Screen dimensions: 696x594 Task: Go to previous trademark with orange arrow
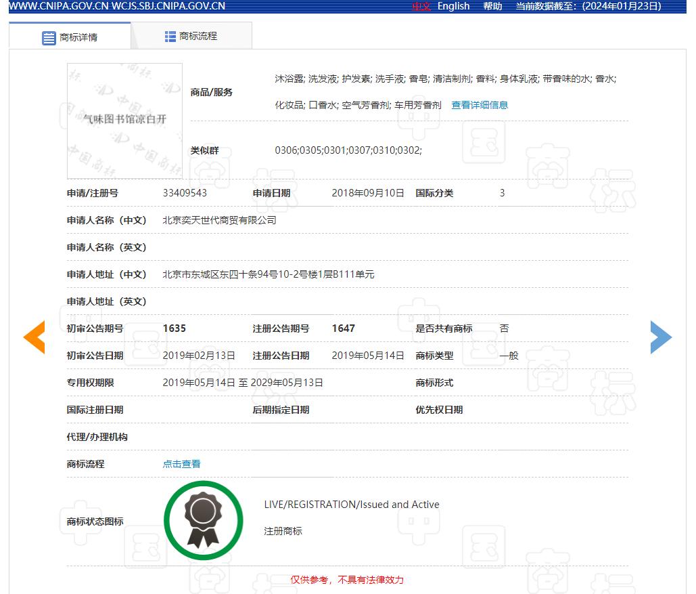point(34,337)
